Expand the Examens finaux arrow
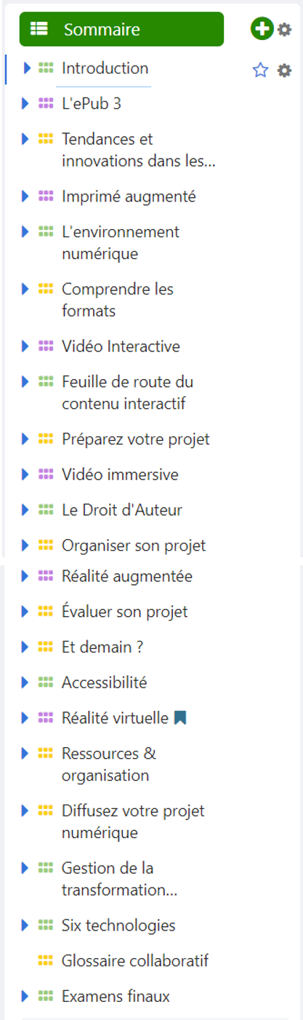The width and height of the screenshot is (303, 1020). [27, 996]
